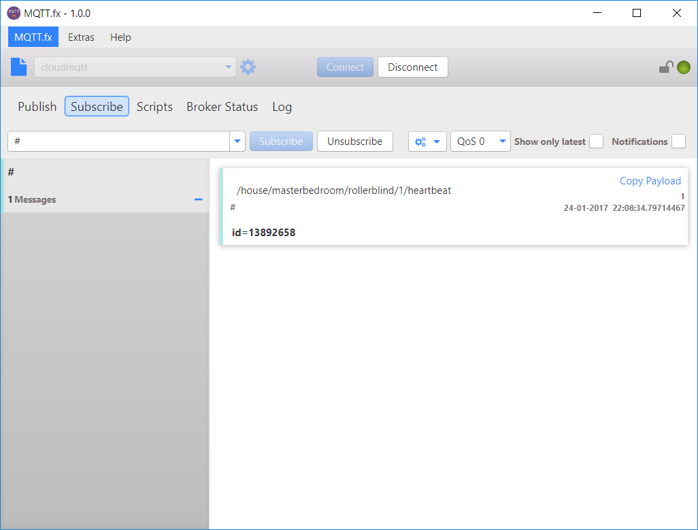Click the '1 Messages' counter label
The width and height of the screenshot is (698, 530).
[32, 200]
